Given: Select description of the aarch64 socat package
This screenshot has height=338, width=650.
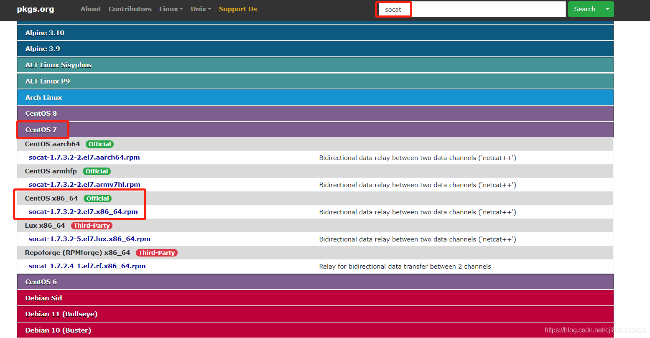Looking at the screenshot, I should (418, 158).
